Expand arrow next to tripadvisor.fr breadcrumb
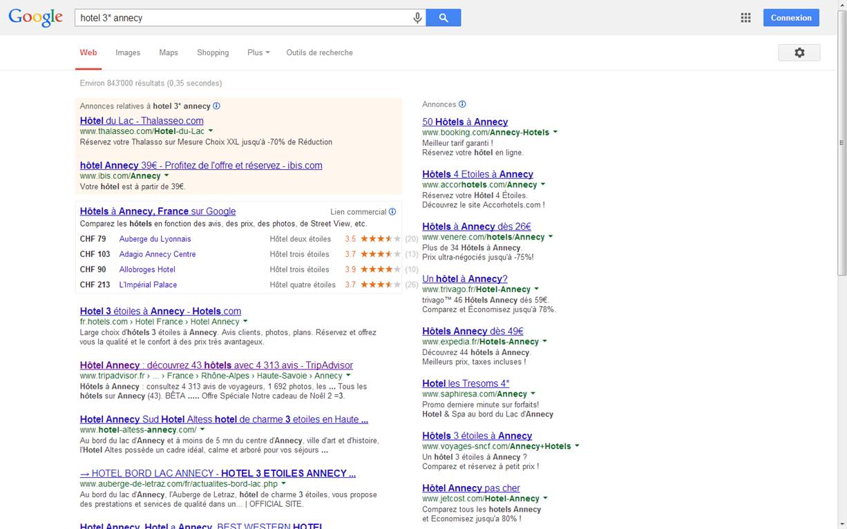The image size is (847, 529). click(x=348, y=376)
